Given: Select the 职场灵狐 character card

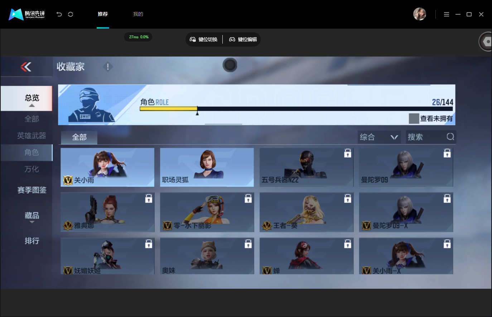Looking at the screenshot, I should point(207,167).
